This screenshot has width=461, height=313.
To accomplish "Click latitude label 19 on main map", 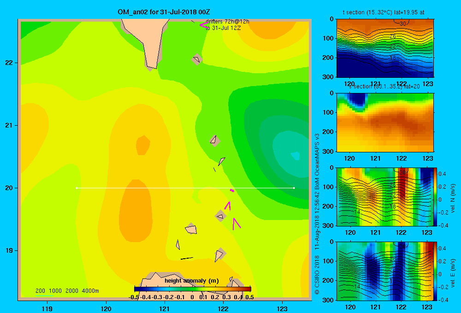I will click(9, 250).
